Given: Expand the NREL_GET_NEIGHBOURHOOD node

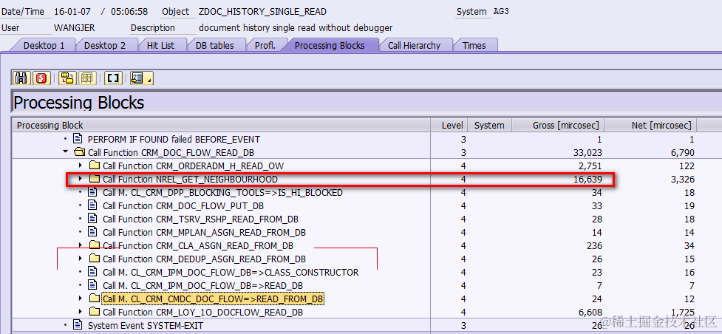Looking at the screenshot, I should coord(80,179).
